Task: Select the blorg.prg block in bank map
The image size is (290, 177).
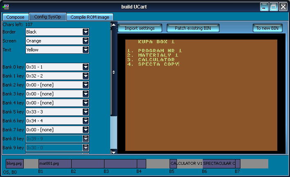Action: click(14, 164)
